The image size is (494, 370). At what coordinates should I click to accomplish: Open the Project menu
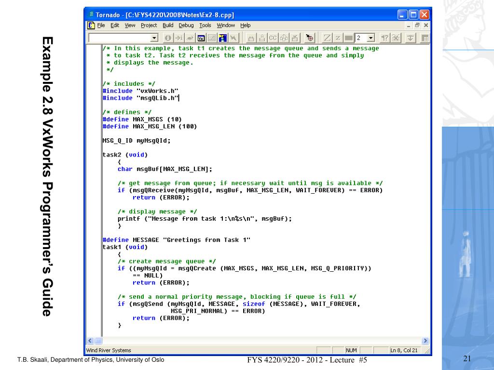[149, 26]
